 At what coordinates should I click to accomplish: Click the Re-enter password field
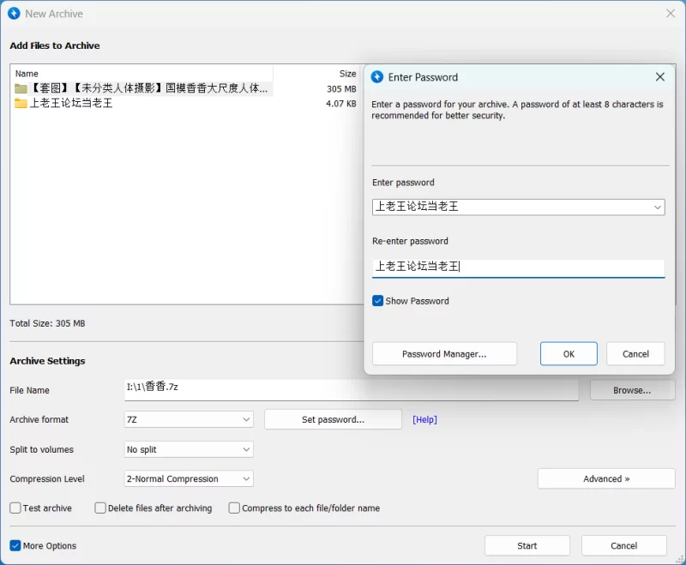pos(519,267)
